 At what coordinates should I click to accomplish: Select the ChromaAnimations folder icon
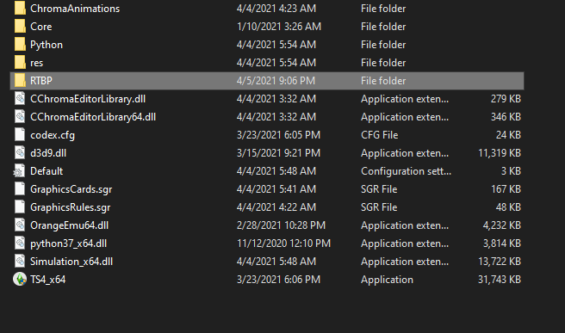[20, 9]
